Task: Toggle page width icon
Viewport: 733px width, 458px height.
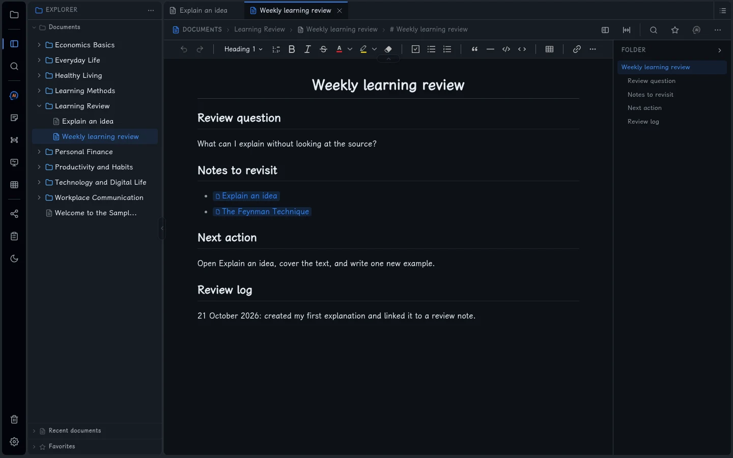Action: [x=627, y=30]
